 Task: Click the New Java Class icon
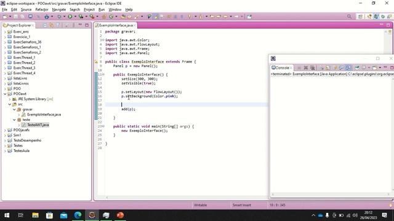coord(111,17)
